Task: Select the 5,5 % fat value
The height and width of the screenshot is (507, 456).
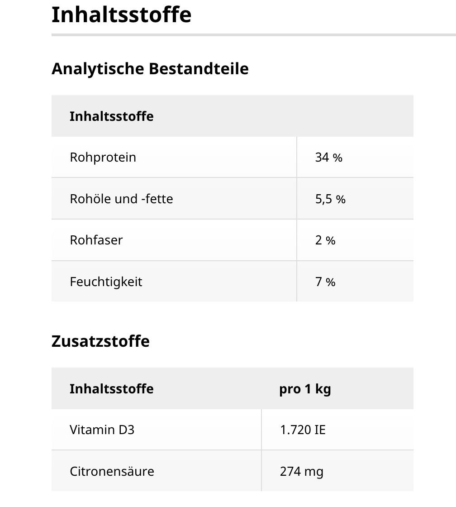Action: (330, 199)
